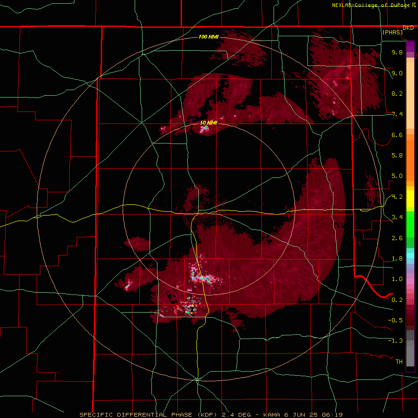
Task: Click the yellow segment of the color bar
Action: click(x=410, y=199)
